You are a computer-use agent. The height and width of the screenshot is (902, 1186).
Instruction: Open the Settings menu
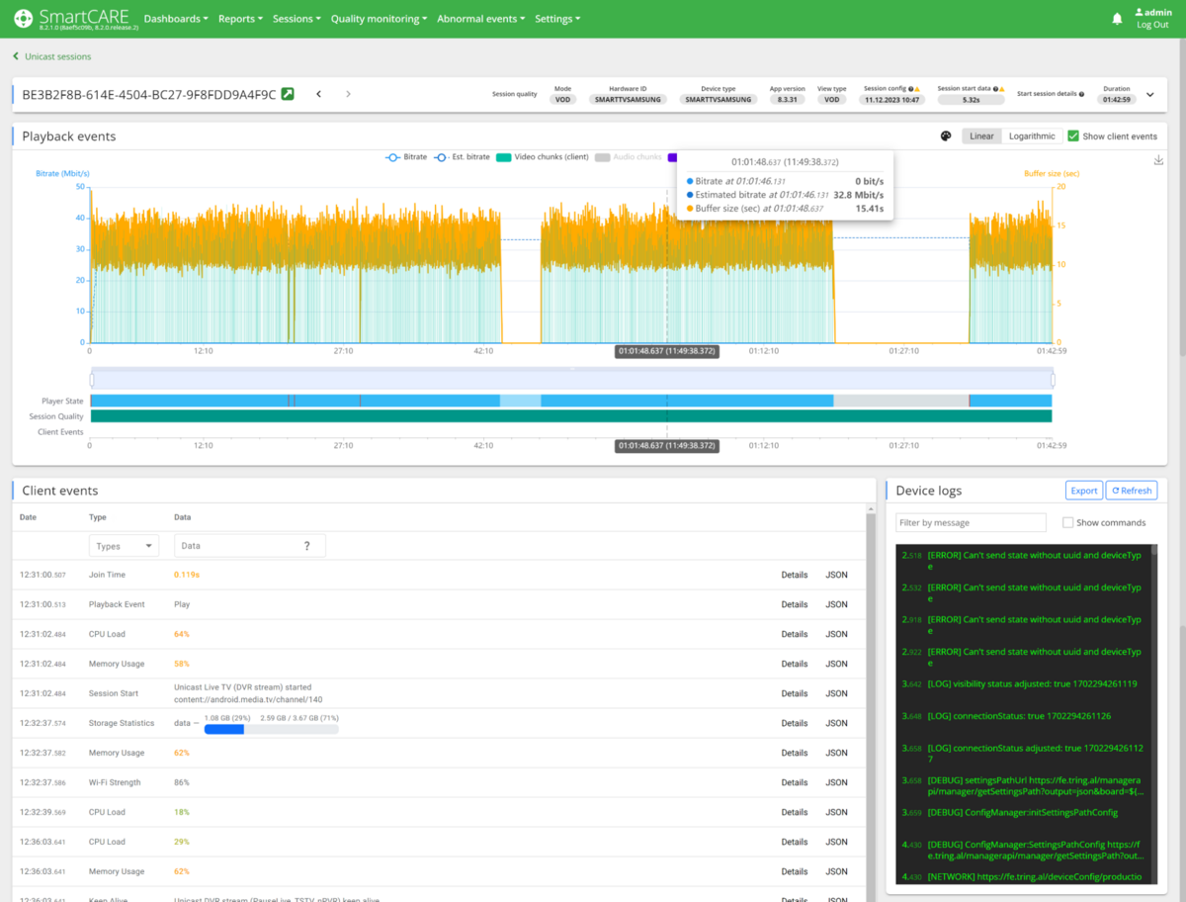pyautogui.click(x=557, y=19)
